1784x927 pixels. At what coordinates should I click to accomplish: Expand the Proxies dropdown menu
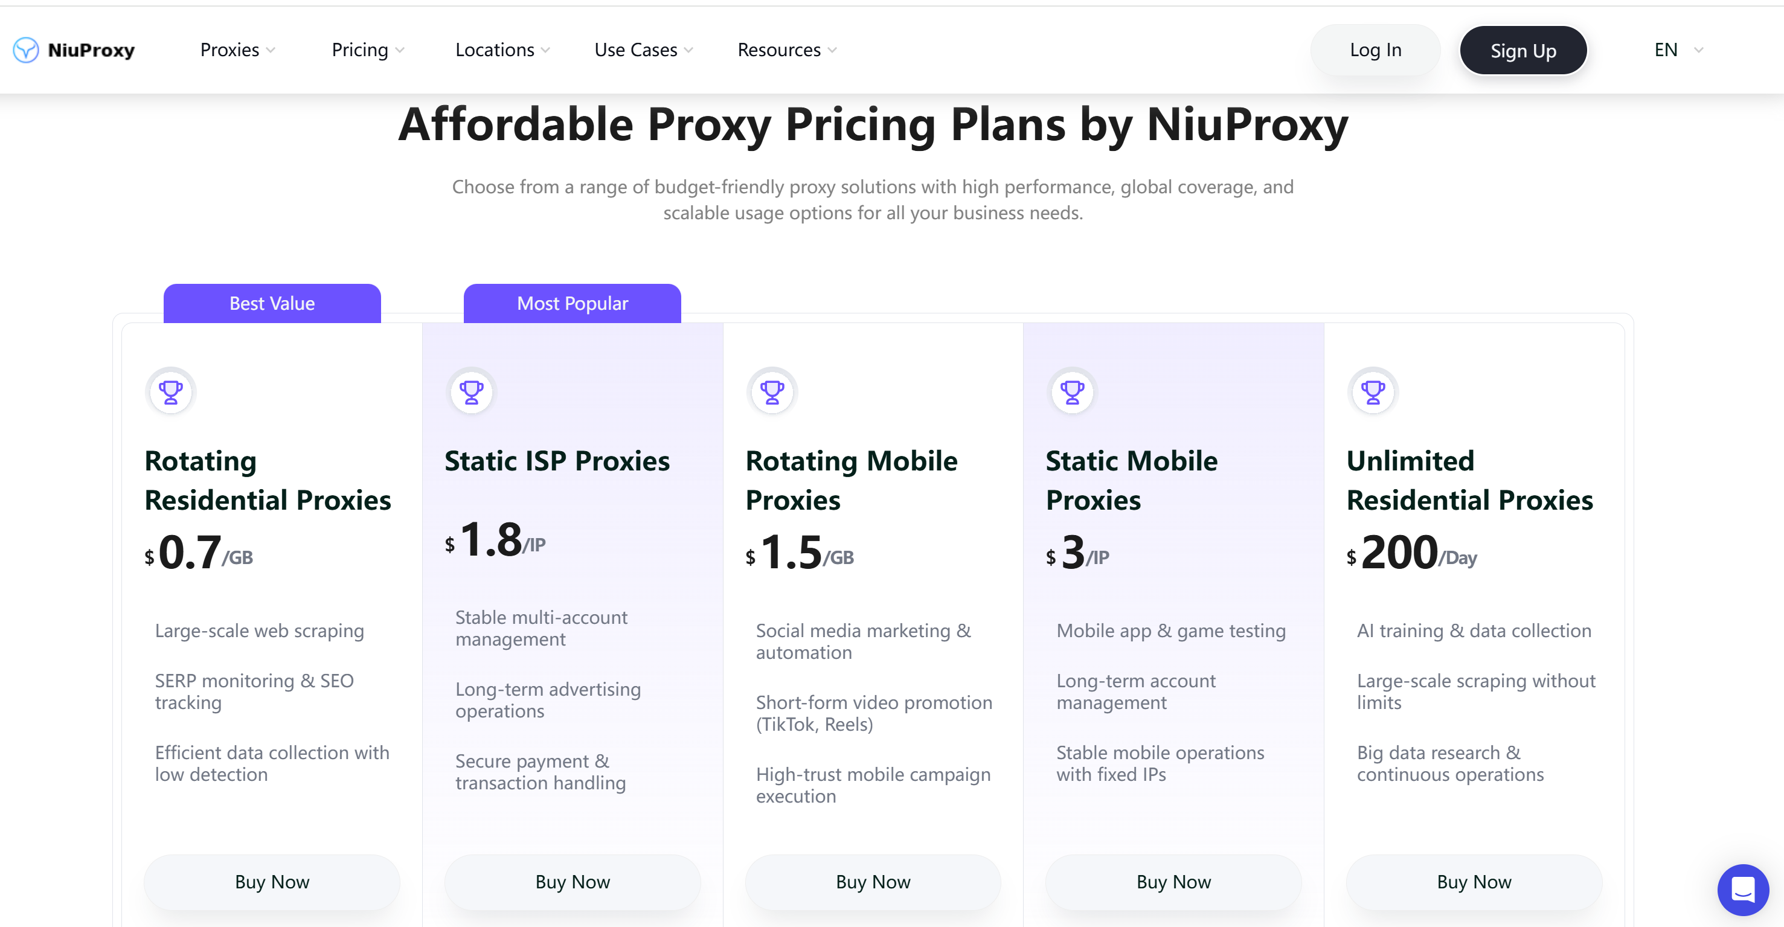tap(237, 50)
